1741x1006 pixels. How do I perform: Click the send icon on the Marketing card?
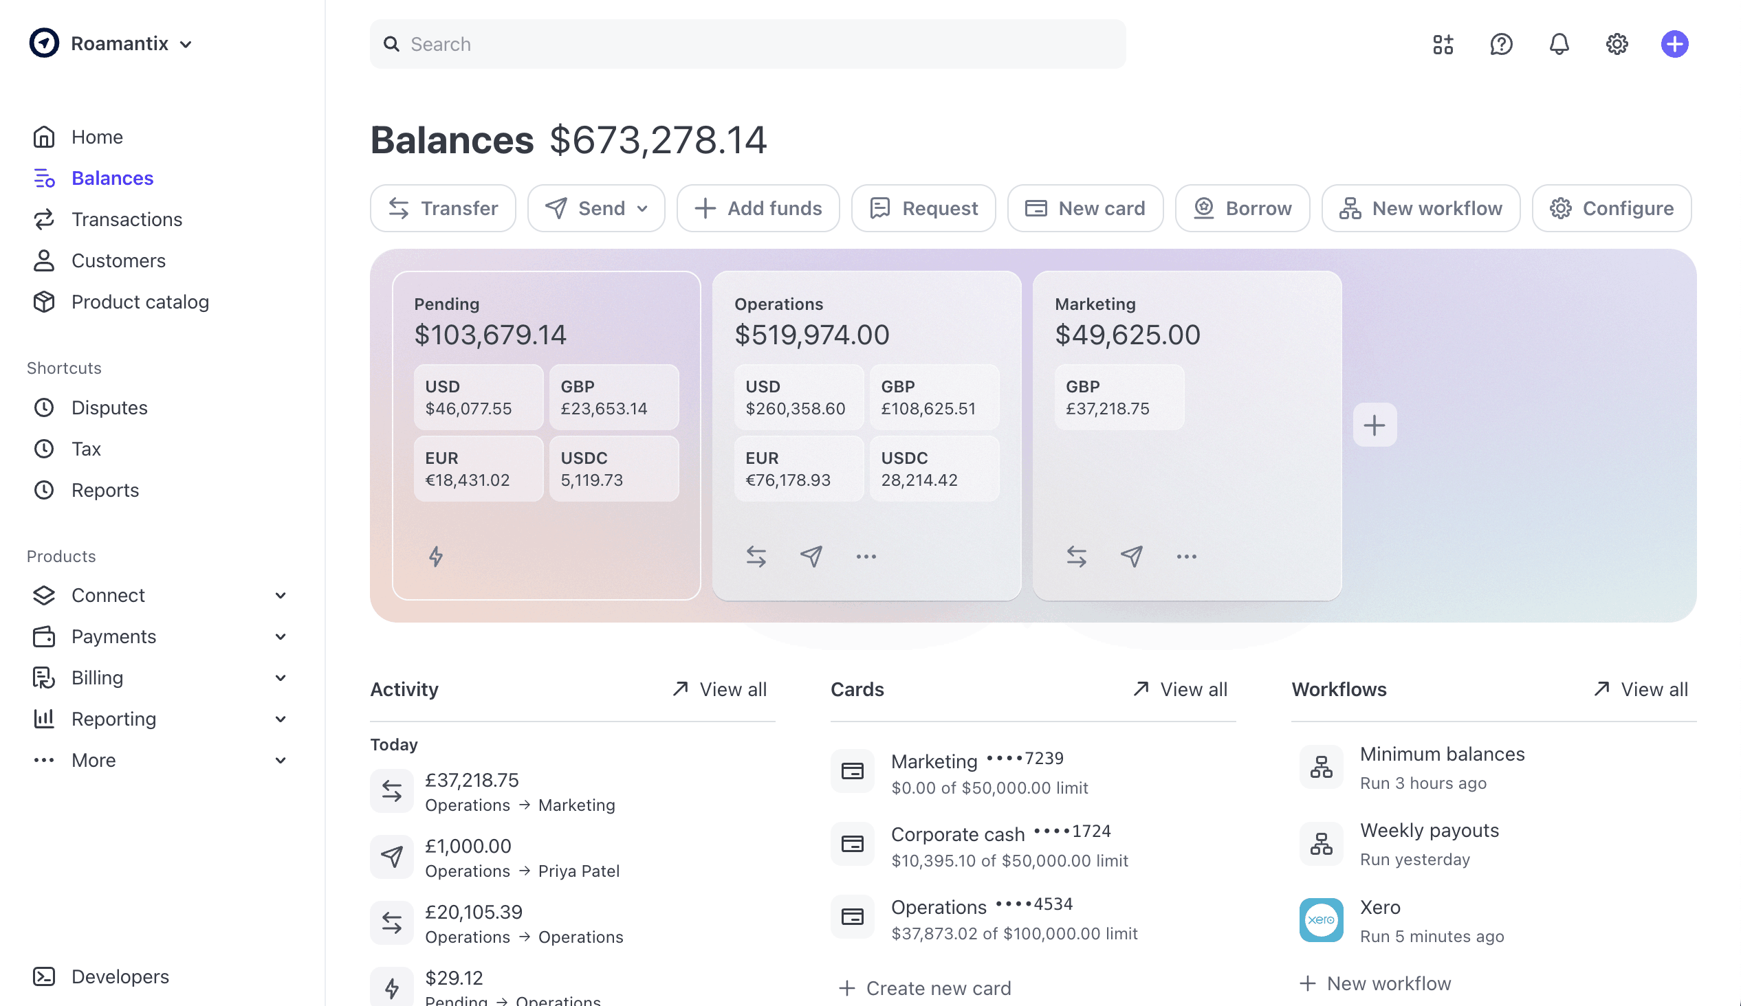1132,557
